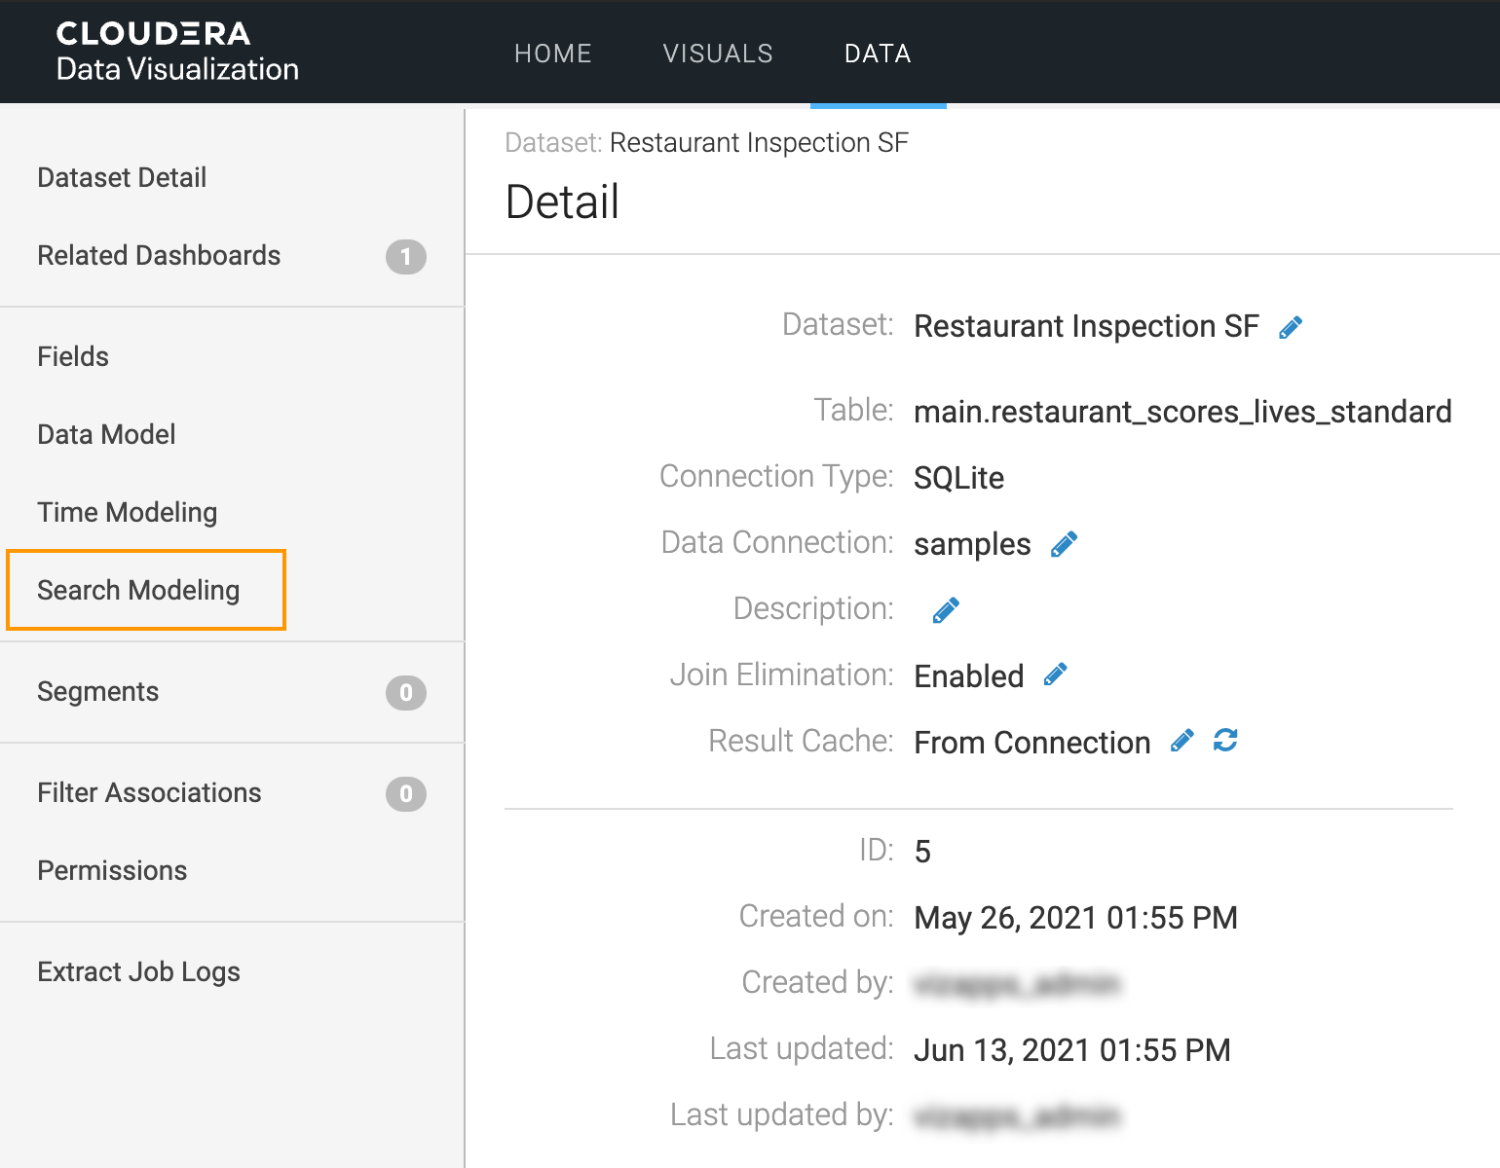The height and width of the screenshot is (1168, 1500).
Task: View Filter Associations
Action: [x=149, y=792]
